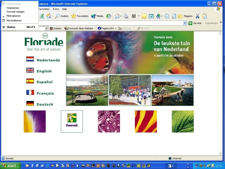The image size is (225, 169).
Task: Open the crowd of visitors photo
Action: click(130, 91)
